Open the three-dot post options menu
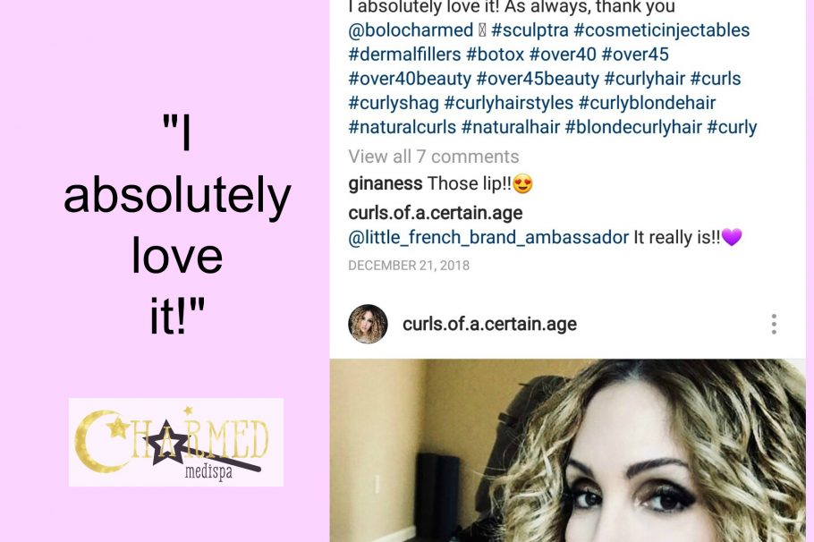 pos(774,324)
